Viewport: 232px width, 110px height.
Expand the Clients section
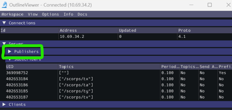coord(4,105)
